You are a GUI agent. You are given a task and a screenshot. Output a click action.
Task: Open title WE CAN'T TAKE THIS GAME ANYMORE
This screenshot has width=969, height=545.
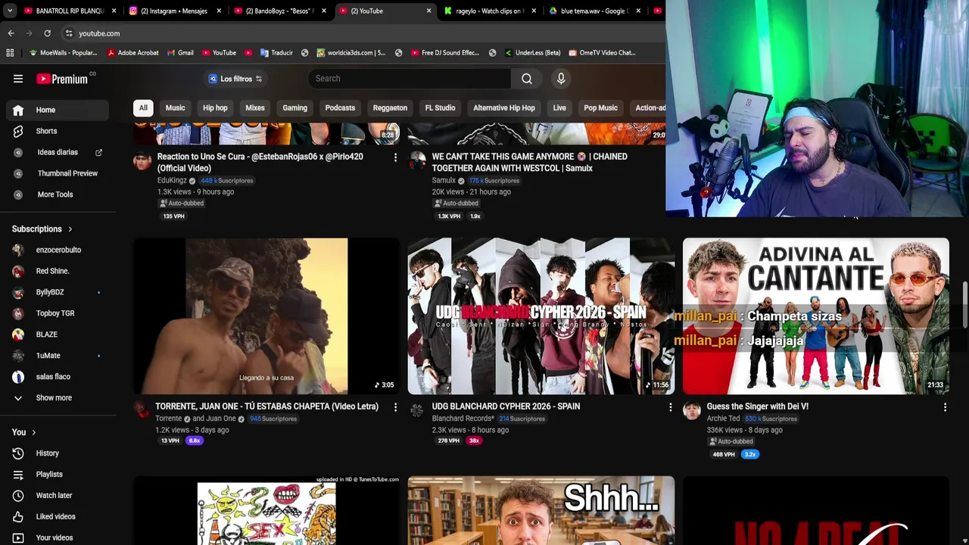coord(529,162)
